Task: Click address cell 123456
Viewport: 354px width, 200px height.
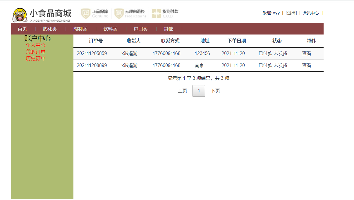Action: pyautogui.click(x=202, y=54)
